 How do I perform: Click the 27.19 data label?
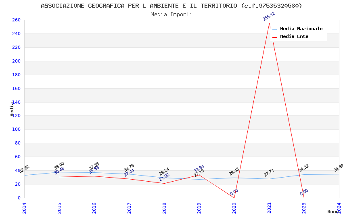(199, 173)
